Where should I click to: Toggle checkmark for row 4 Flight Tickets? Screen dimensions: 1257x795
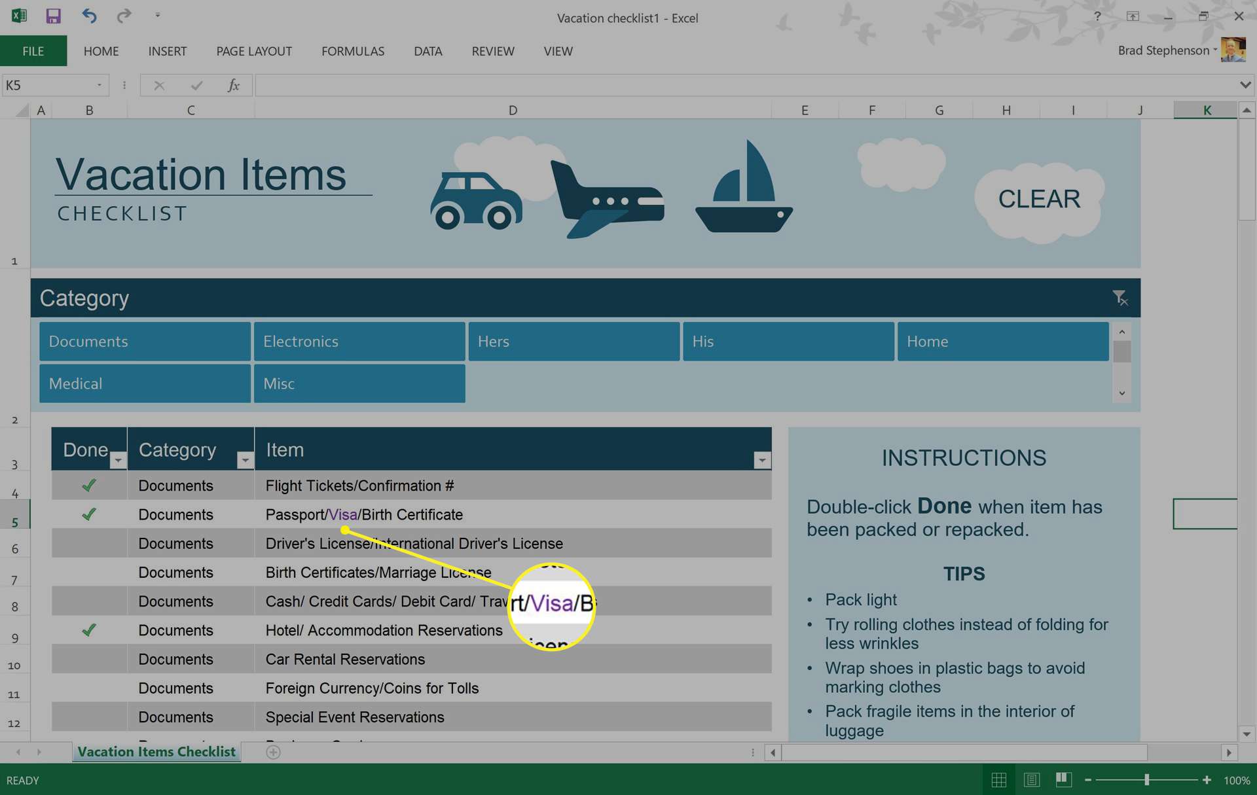tap(89, 484)
